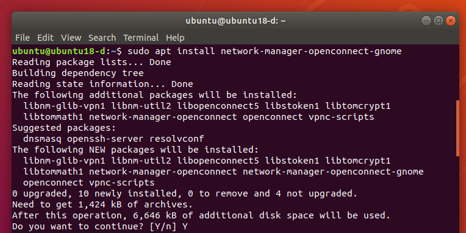The height and width of the screenshot is (233, 466).
Task: Click the openssh-server suggested package text
Action: [x=105, y=139]
